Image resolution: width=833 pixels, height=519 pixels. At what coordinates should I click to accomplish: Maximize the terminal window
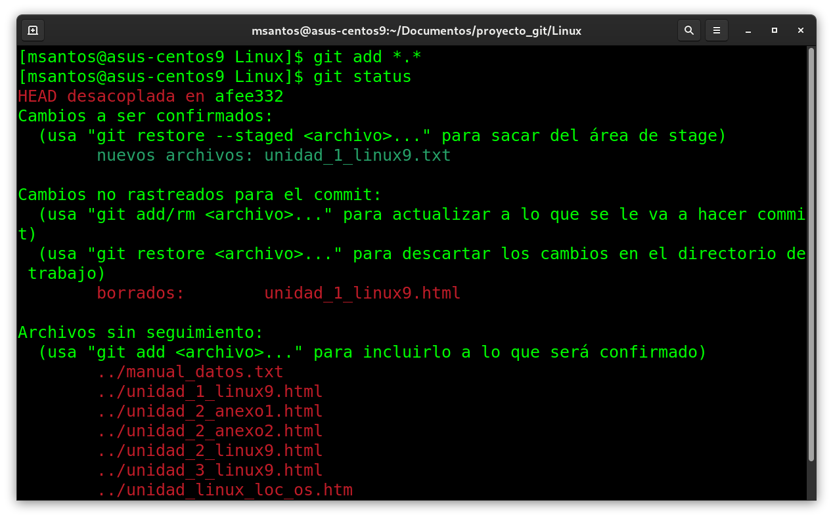[x=775, y=30]
